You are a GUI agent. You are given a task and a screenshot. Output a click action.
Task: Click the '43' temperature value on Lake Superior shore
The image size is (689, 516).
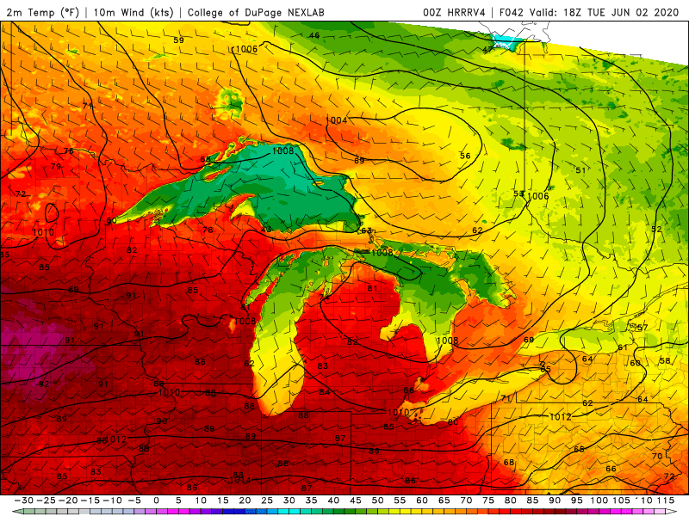(266, 229)
